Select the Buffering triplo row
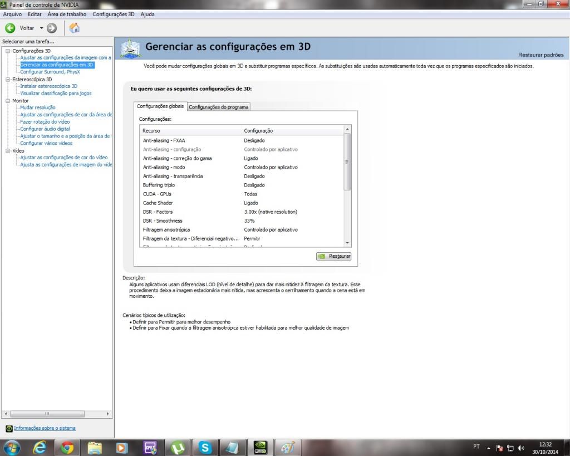The image size is (570, 456). click(242, 185)
